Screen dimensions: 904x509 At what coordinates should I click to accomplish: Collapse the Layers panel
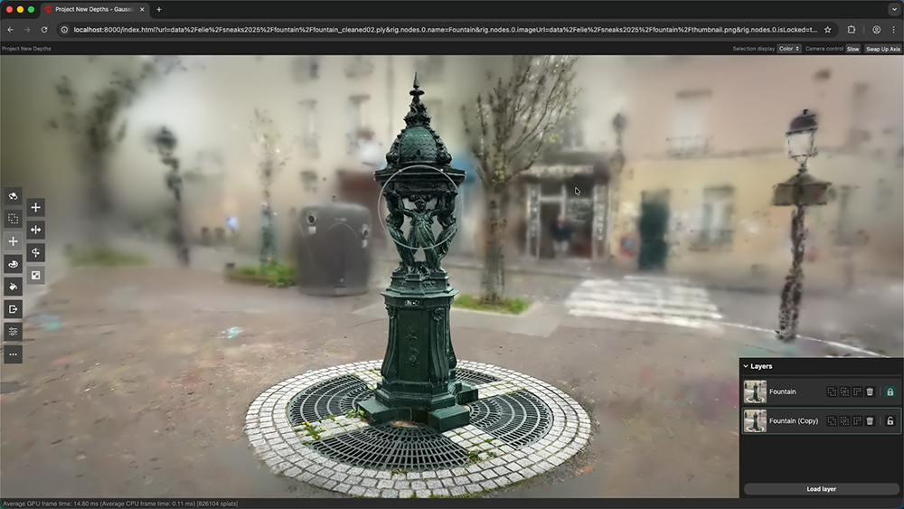click(746, 366)
